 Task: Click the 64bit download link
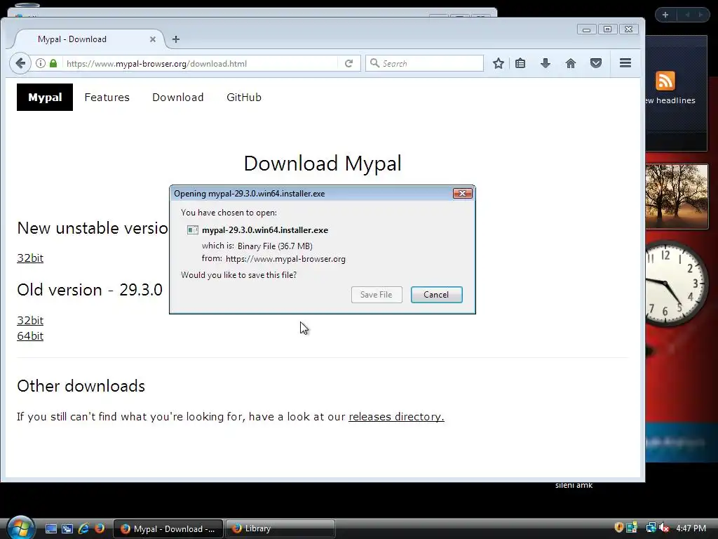point(30,336)
